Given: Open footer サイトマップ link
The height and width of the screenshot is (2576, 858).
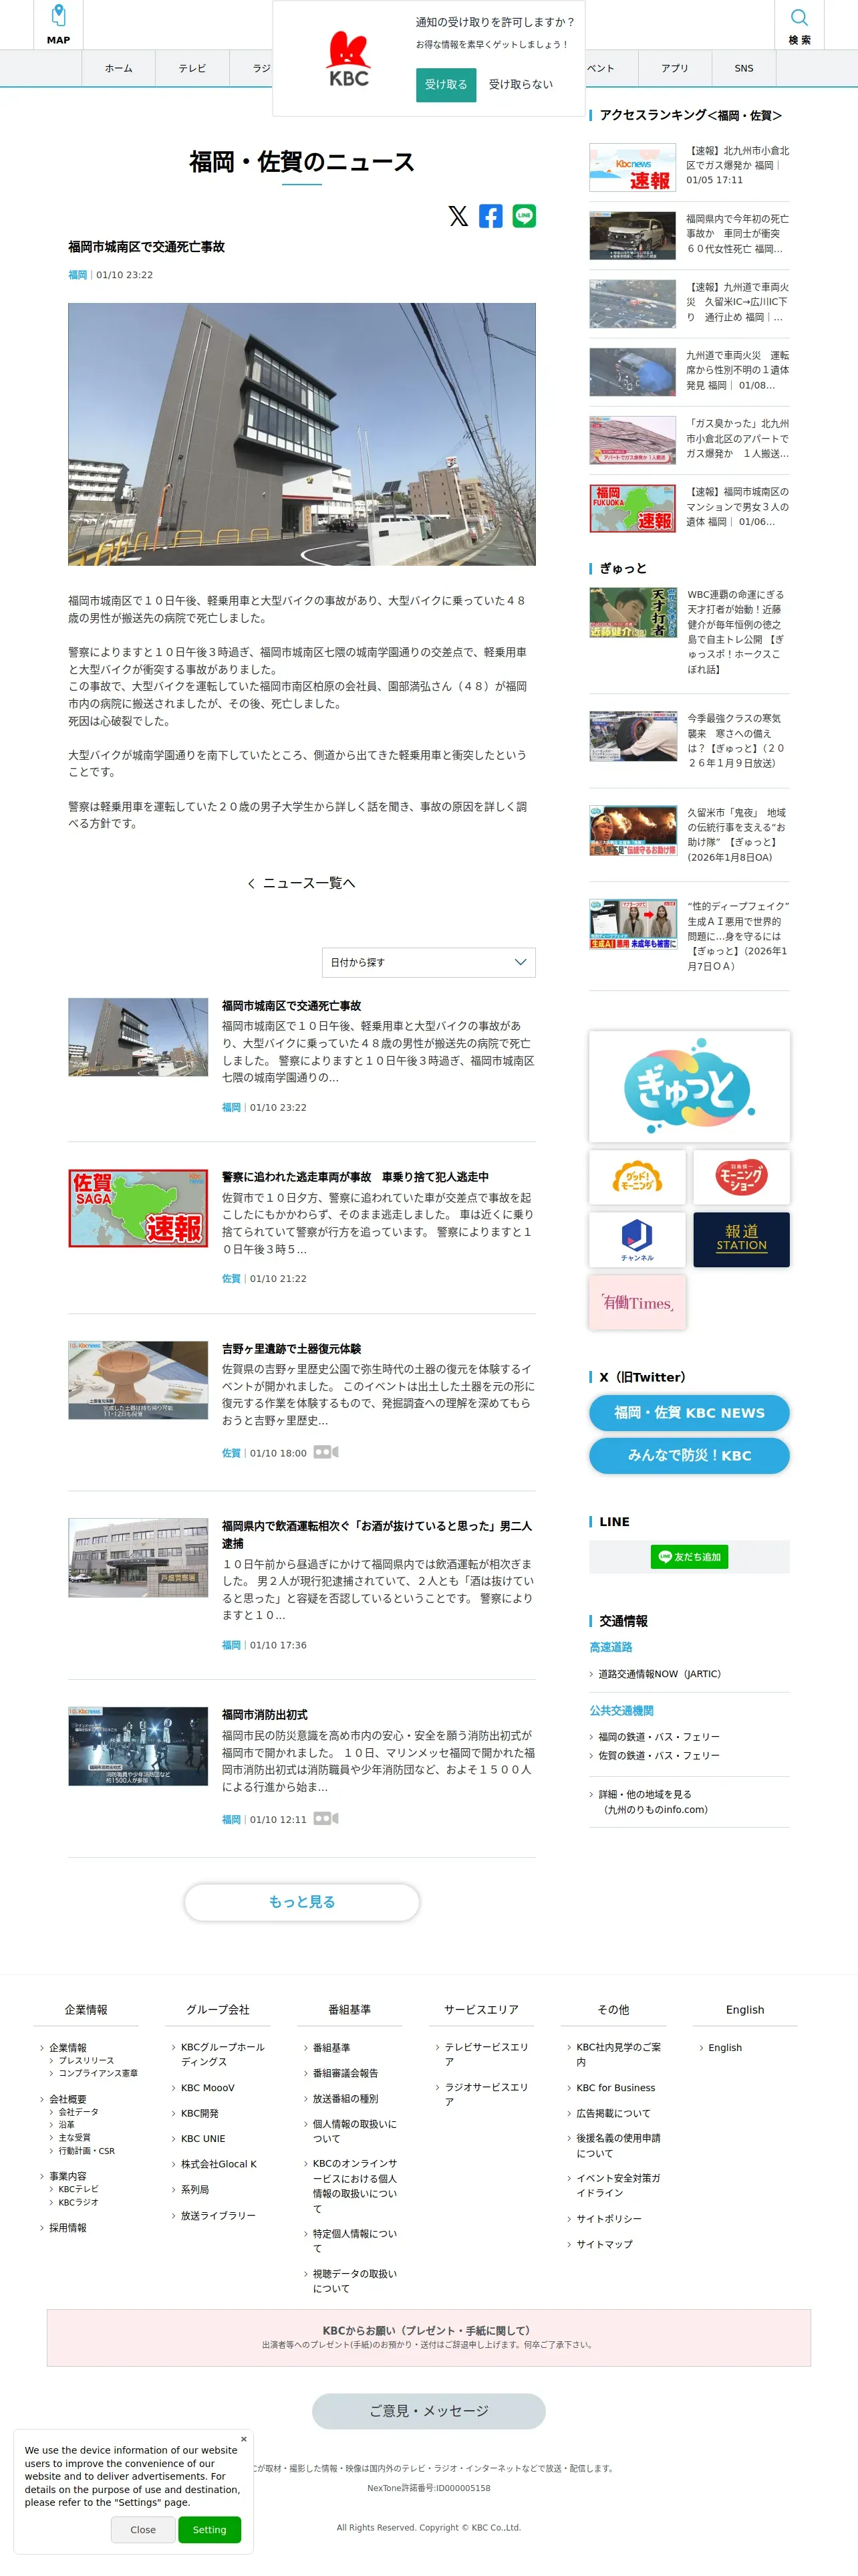Looking at the screenshot, I should (604, 2243).
